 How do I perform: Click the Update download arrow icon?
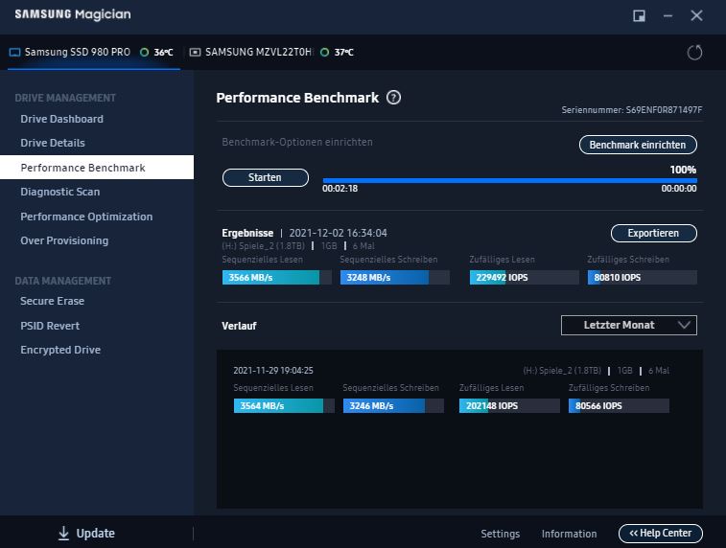63,534
